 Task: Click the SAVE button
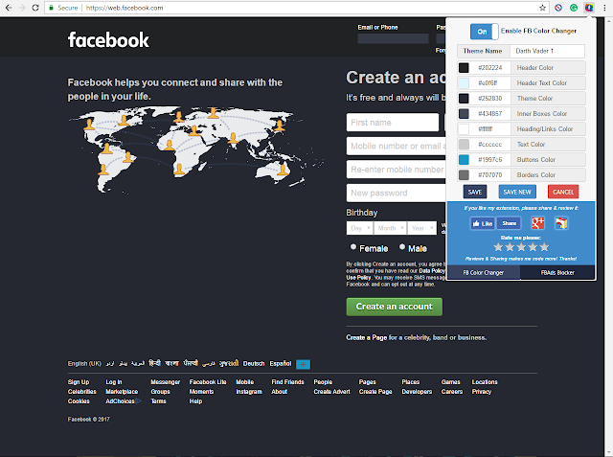(x=475, y=192)
